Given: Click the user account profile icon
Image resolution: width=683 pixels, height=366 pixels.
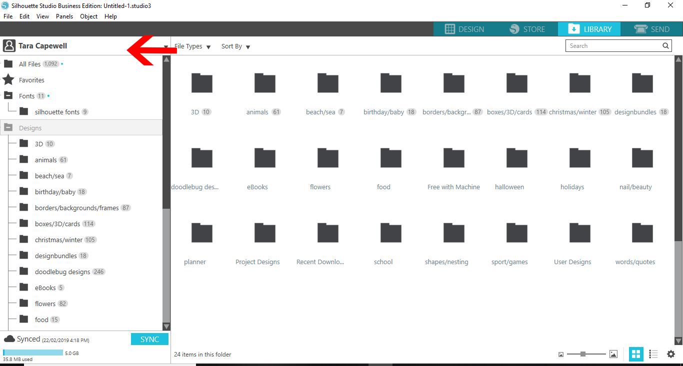Looking at the screenshot, I should coord(9,46).
